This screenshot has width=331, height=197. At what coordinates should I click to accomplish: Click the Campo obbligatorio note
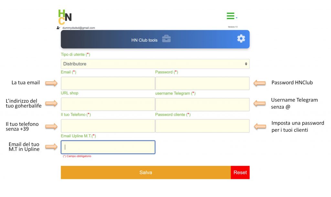77,156
